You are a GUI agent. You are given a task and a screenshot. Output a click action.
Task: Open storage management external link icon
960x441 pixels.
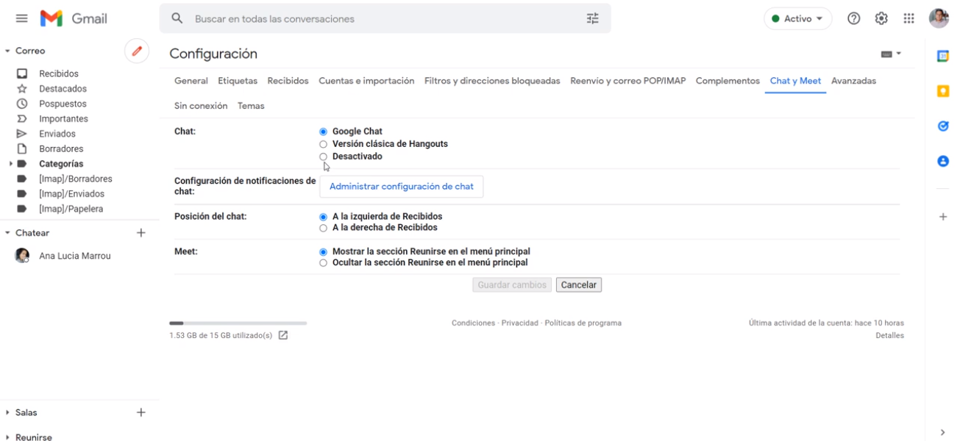283,335
